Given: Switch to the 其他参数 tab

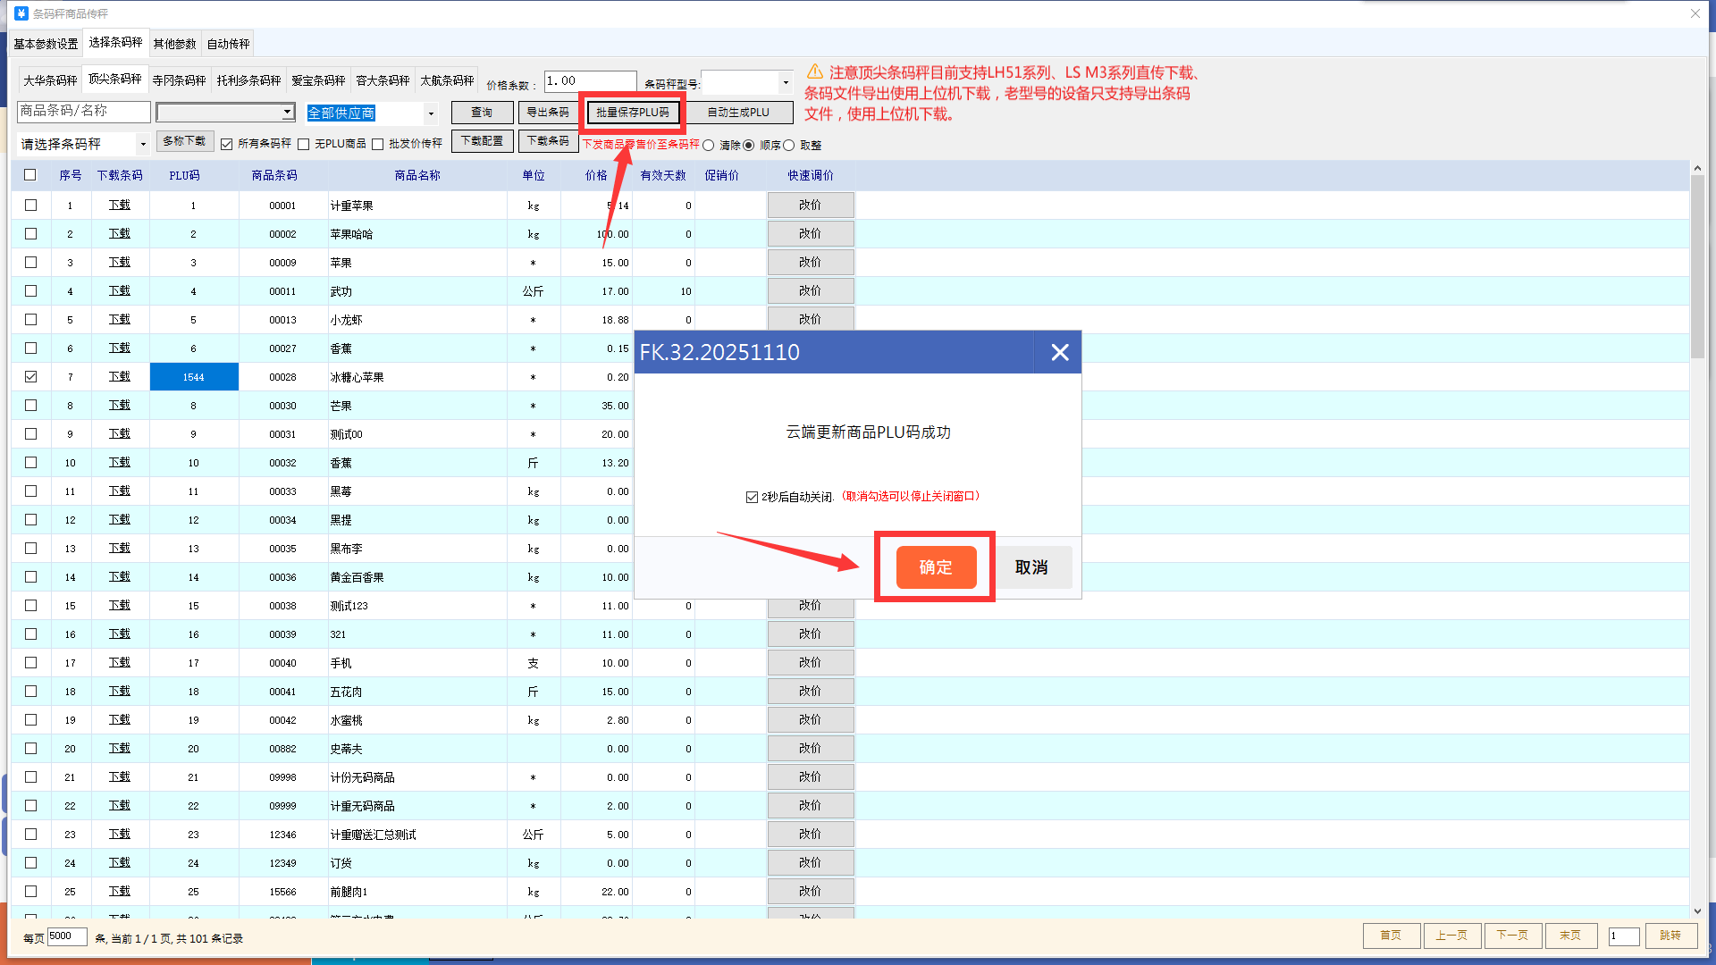Looking at the screenshot, I should coord(174,43).
